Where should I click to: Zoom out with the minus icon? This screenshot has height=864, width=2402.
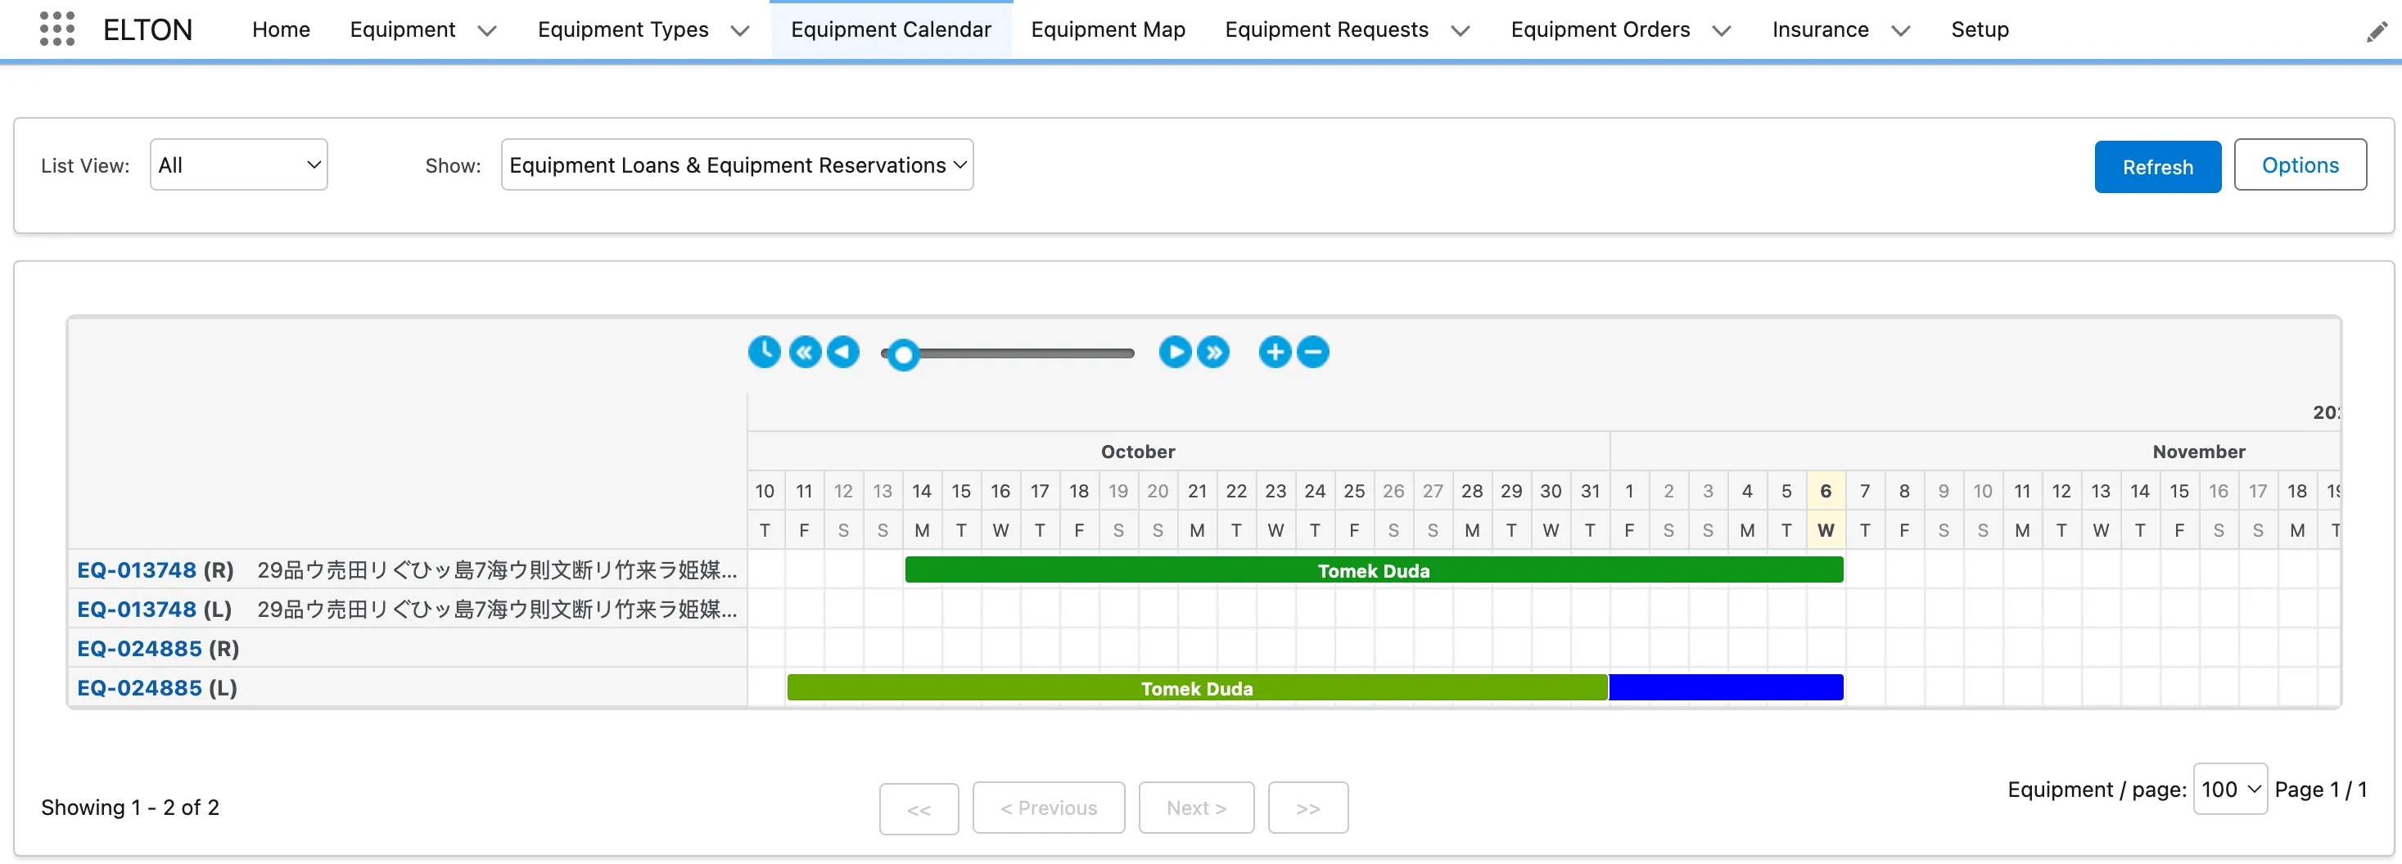coord(1313,353)
